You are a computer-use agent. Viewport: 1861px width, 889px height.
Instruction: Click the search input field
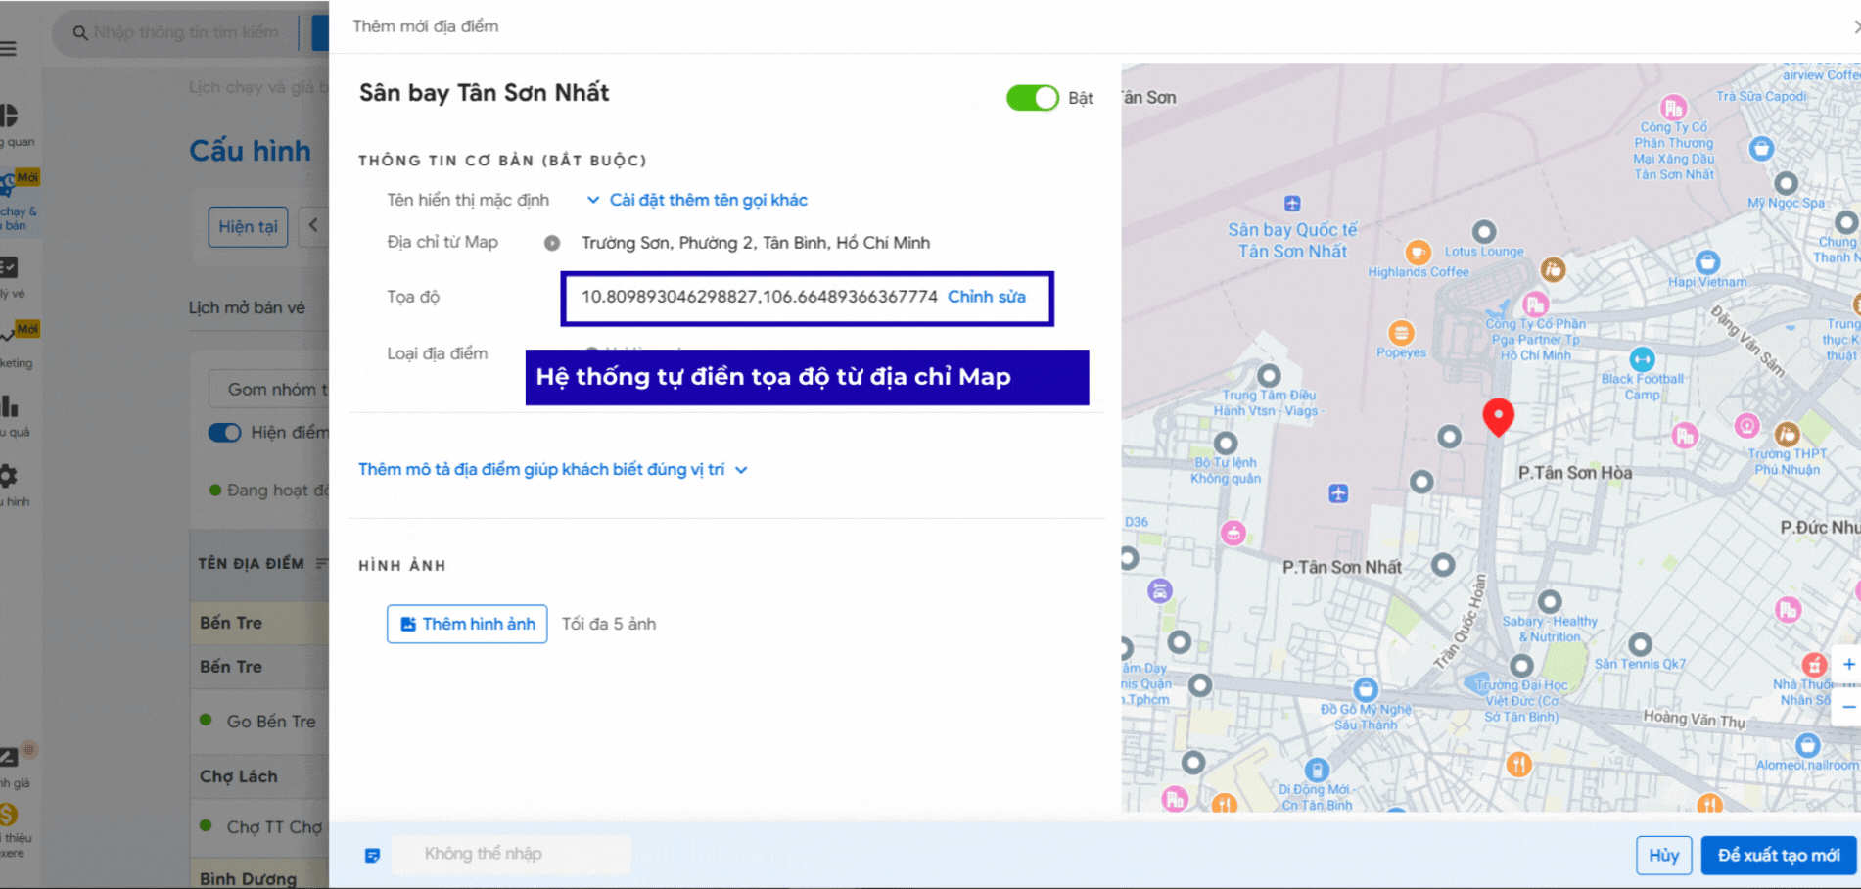coord(186,32)
